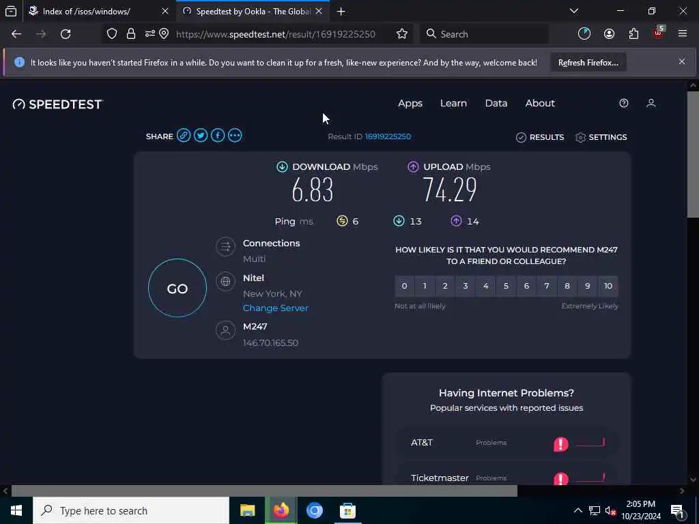Rate recommendation score 6

tap(526, 286)
